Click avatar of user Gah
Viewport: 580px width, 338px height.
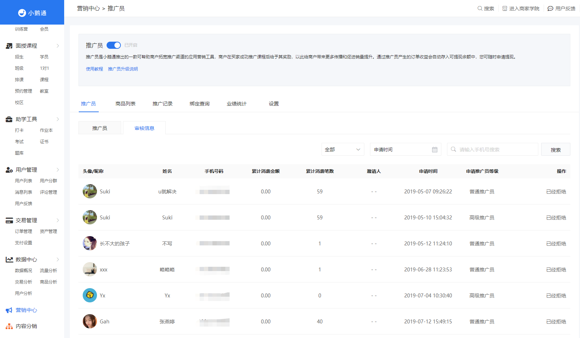[x=90, y=321]
